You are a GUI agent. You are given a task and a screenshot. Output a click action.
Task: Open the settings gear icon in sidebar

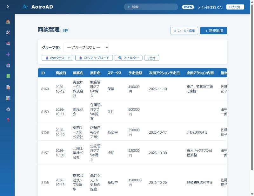pyautogui.click(x=8, y=109)
